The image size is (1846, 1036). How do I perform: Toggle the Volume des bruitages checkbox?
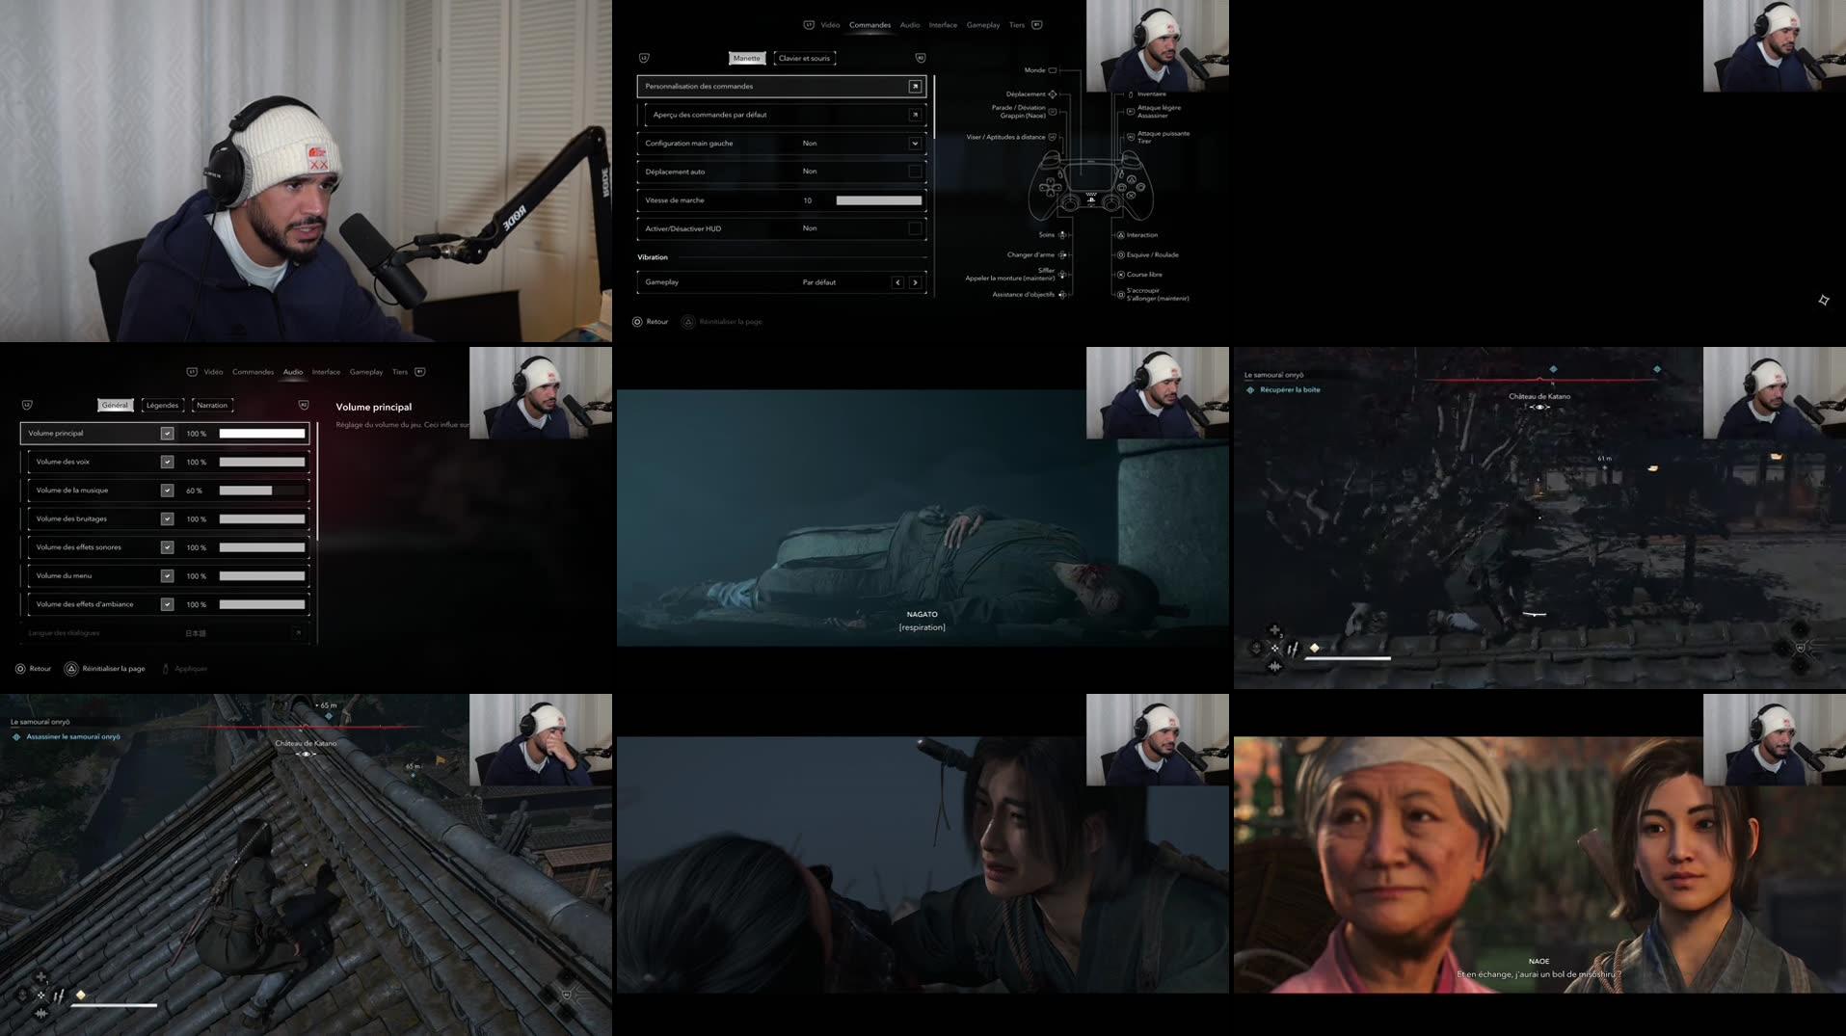167,519
